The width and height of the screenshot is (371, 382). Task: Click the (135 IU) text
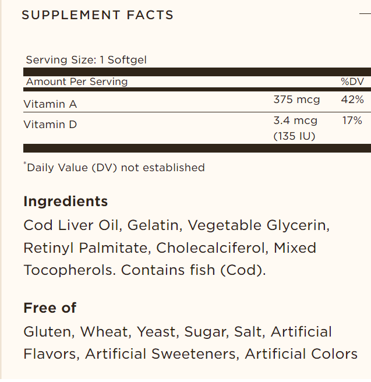294,136
